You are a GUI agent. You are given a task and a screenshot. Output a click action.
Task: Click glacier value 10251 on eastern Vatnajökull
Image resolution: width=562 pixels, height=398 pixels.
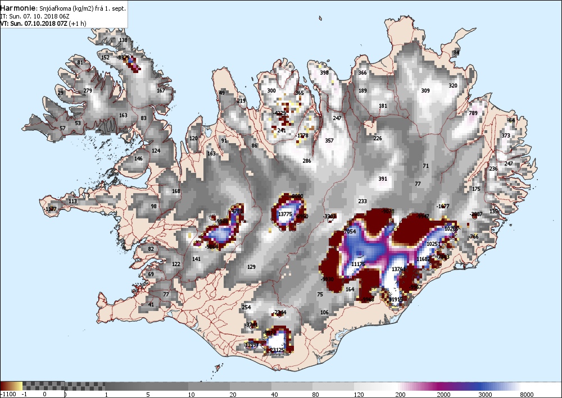coord(433,244)
